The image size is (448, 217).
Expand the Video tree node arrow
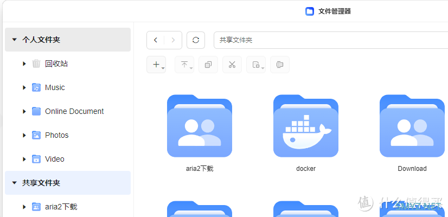[x=24, y=159]
